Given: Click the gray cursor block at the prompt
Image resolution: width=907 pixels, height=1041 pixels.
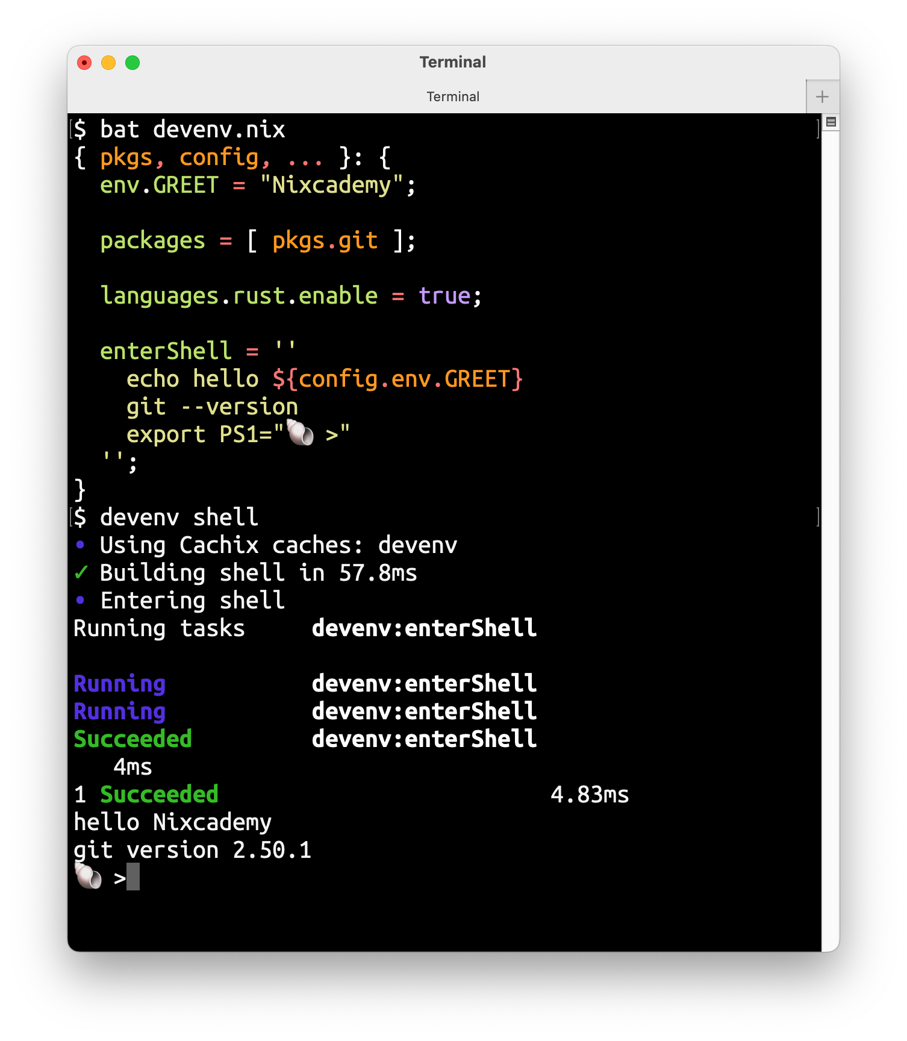Looking at the screenshot, I should coord(133,877).
